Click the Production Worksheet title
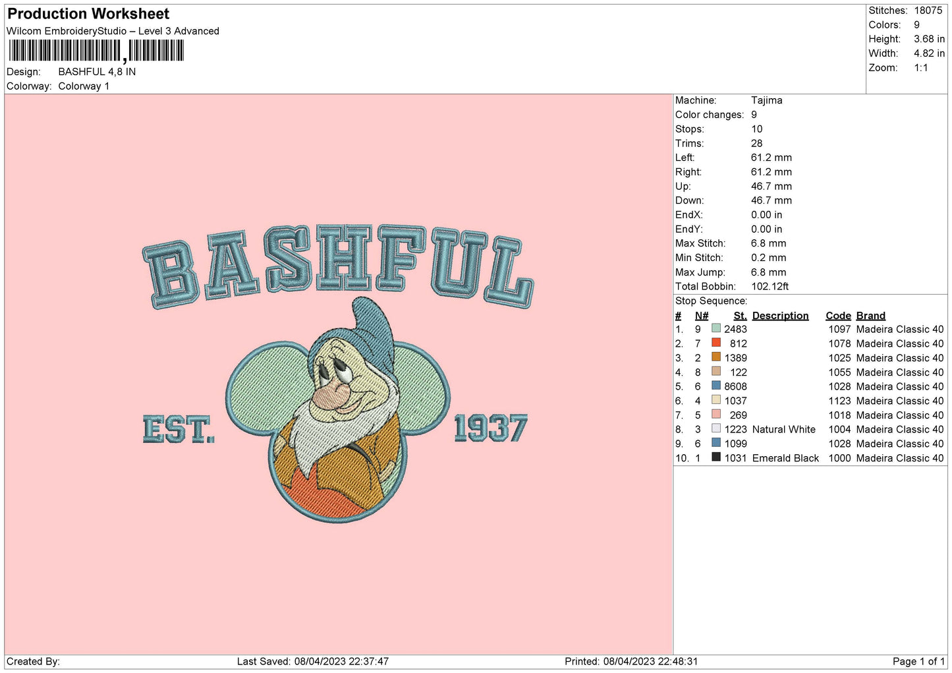The height and width of the screenshot is (673, 952). coord(88,14)
